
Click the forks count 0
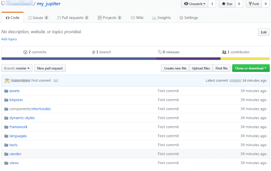tap(266, 4)
